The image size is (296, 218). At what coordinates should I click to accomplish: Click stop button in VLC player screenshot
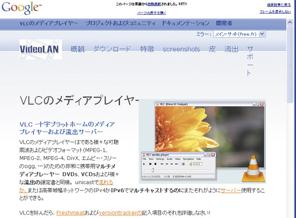pyautogui.click(x=155, y=164)
